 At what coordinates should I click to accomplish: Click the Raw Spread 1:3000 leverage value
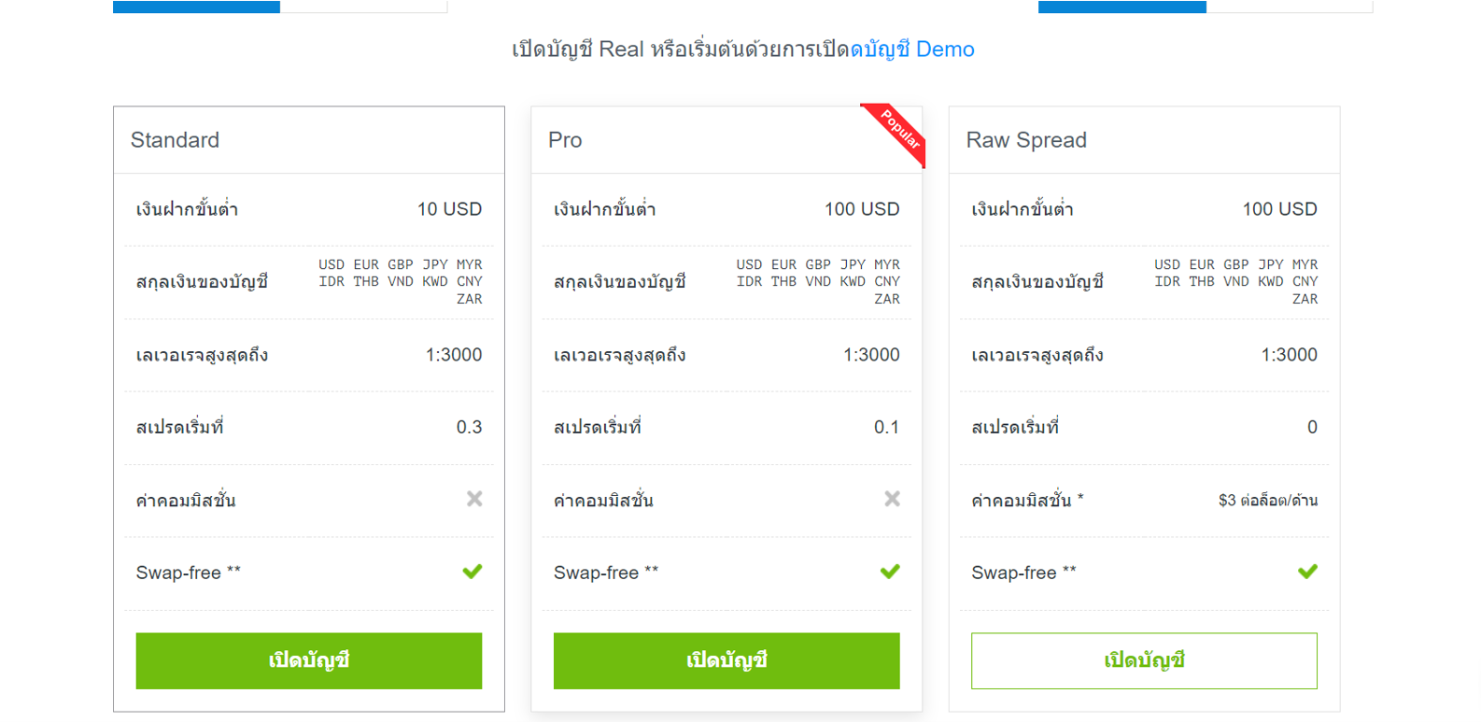(1289, 355)
